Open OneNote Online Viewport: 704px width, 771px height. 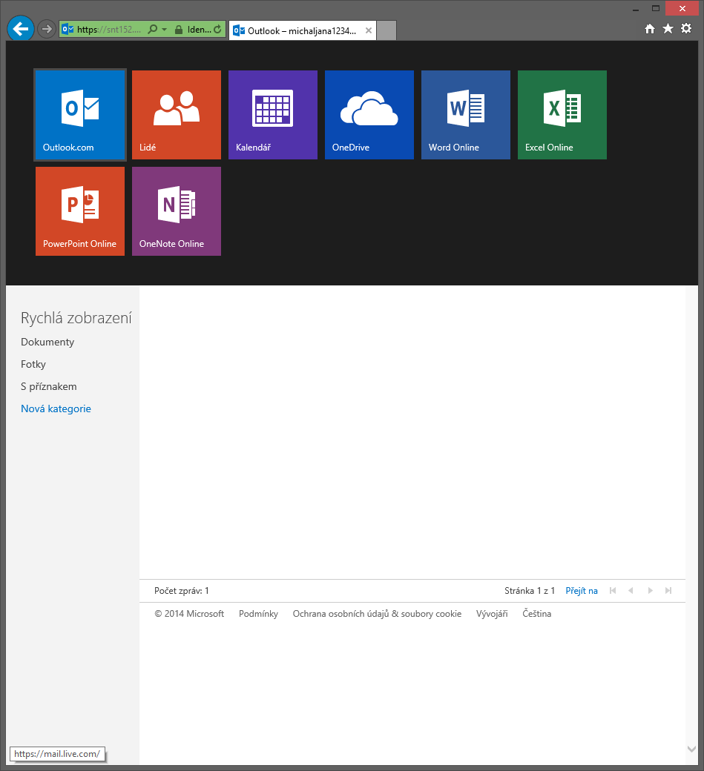176,211
